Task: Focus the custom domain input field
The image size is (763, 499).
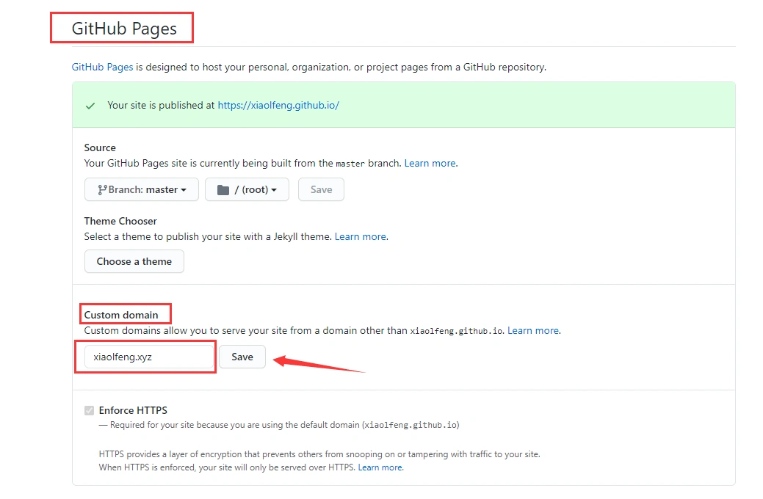Action: point(149,357)
